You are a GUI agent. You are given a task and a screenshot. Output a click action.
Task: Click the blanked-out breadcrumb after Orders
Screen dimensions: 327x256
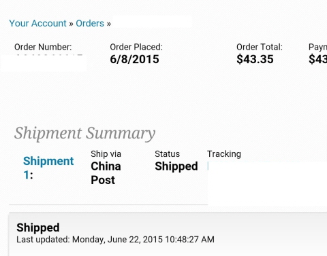coord(152,22)
